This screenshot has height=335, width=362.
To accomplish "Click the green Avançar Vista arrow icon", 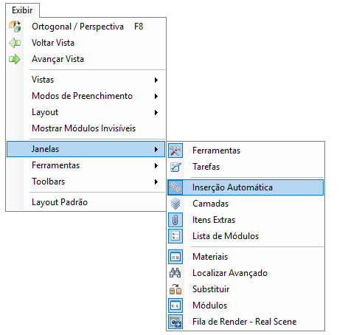I will click(x=15, y=59).
